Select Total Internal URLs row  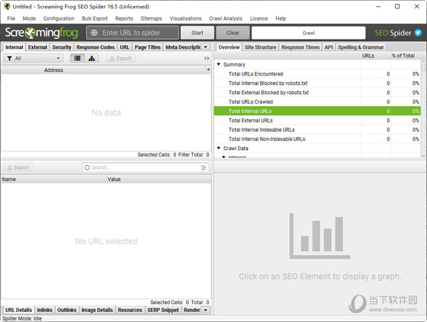coord(317,111)
